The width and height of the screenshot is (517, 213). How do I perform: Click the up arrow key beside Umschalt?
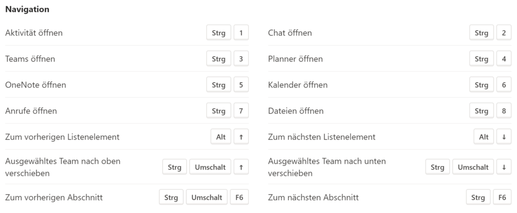pyautogui.click(x=241, y=167)
